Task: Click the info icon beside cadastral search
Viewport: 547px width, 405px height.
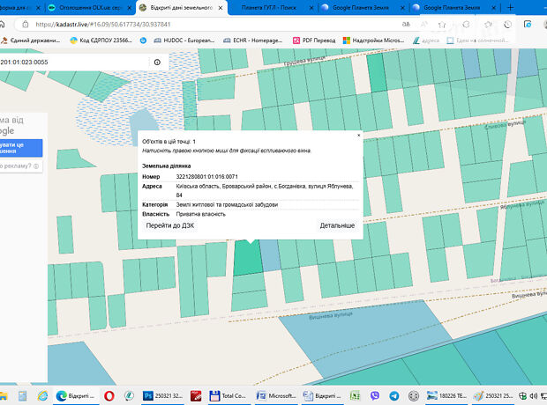Action: coord(157,63)
